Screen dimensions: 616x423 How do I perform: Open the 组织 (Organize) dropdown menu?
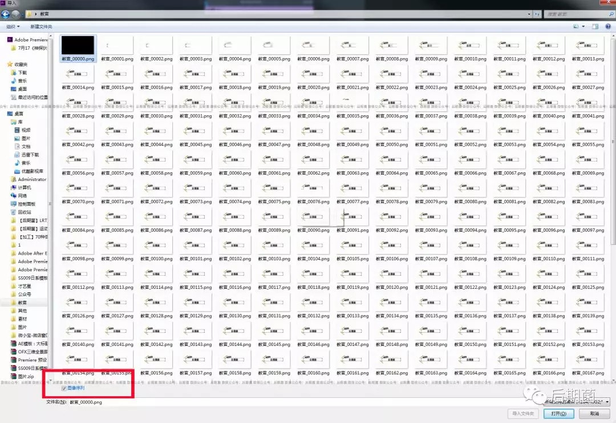pos(12,27)
